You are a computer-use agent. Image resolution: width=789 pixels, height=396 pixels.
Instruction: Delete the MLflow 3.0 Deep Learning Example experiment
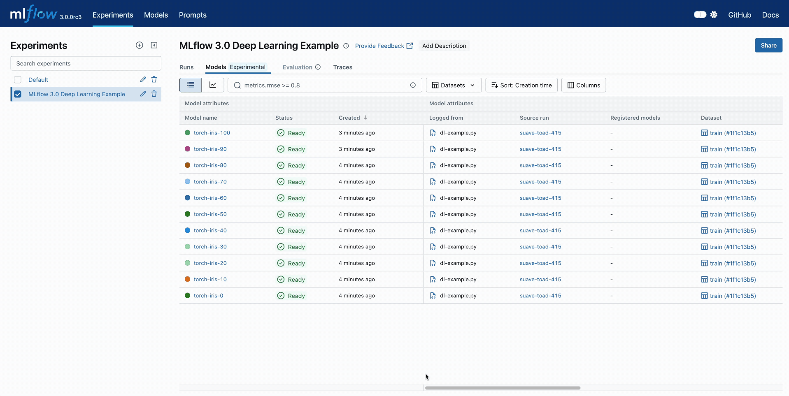pos(154,94)
